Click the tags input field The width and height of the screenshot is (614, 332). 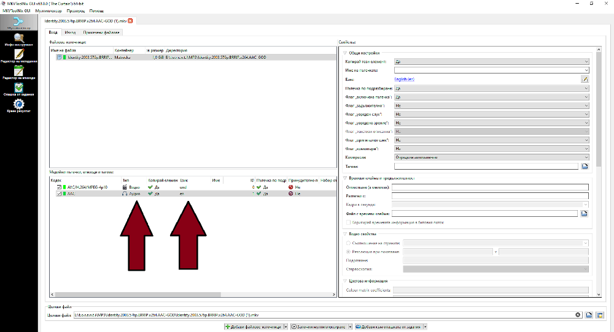pyautogui.click(x=486, y=167)
